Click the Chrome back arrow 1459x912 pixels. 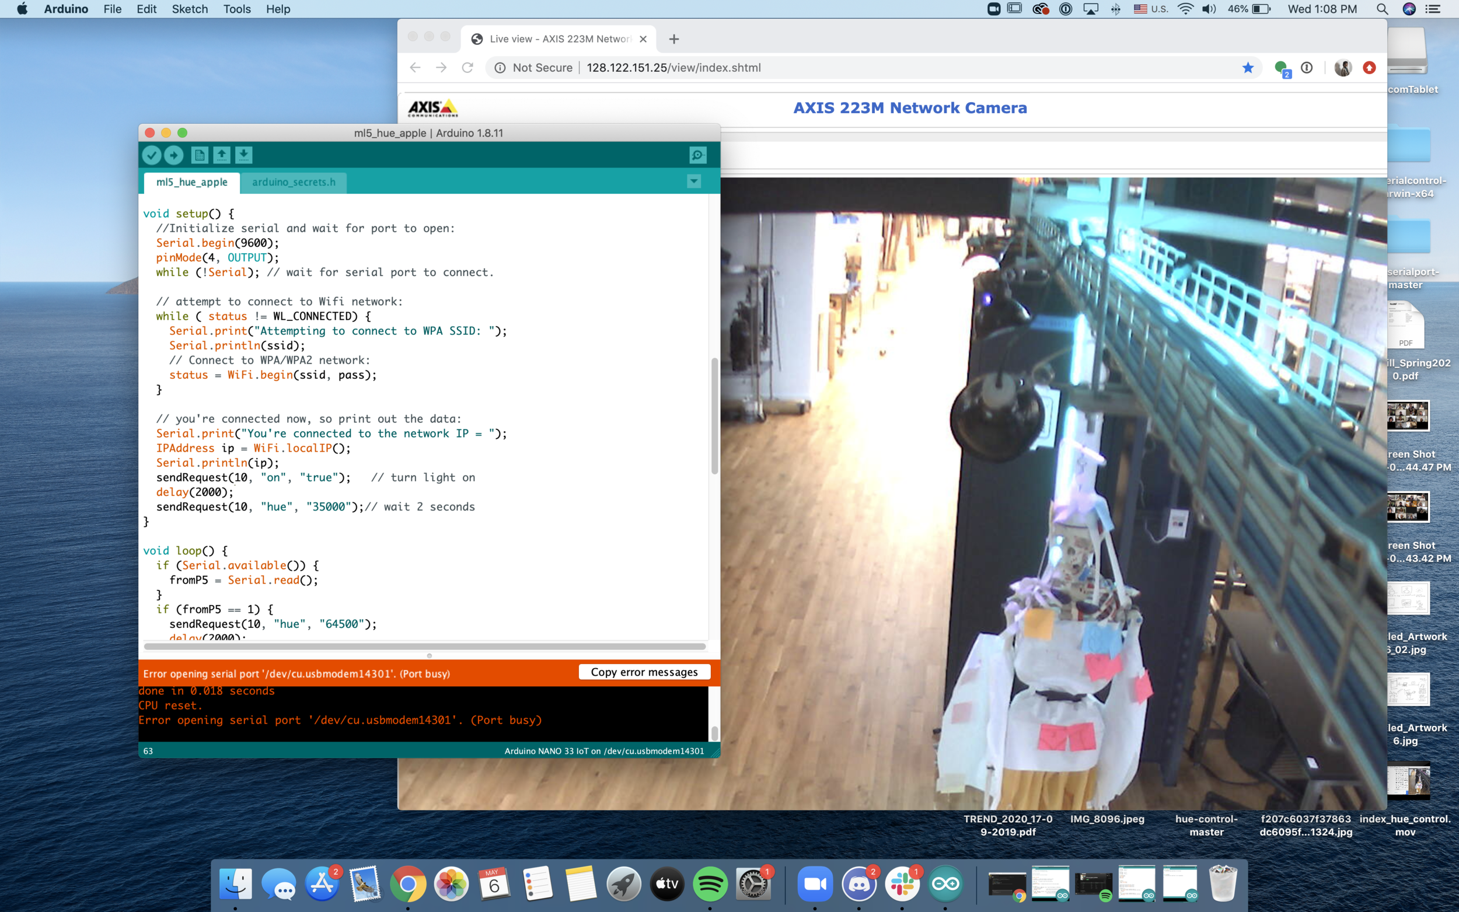coord(415,68)
